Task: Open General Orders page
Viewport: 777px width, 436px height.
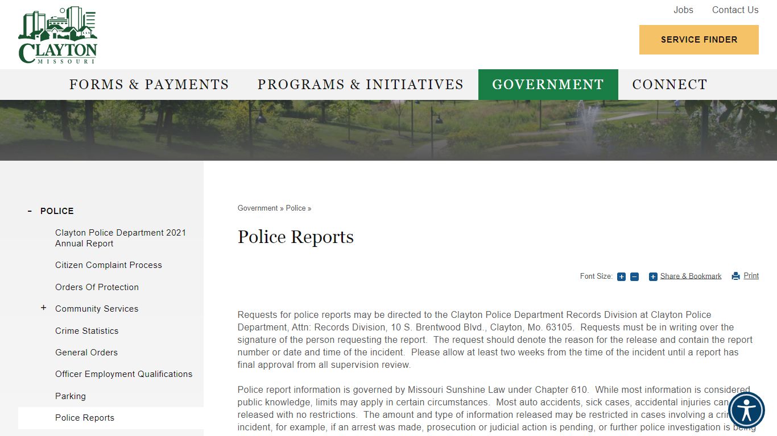Action: 86,353
